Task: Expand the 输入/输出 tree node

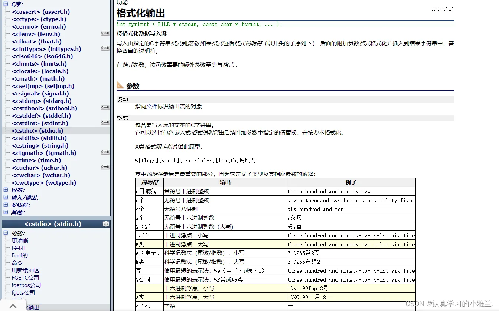Action: pyautogui.click(x=6, y=197)
